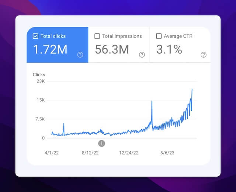Screen dimensions: 236x192
Task: Click the 15K y-axis label
Action: [41, 100]
